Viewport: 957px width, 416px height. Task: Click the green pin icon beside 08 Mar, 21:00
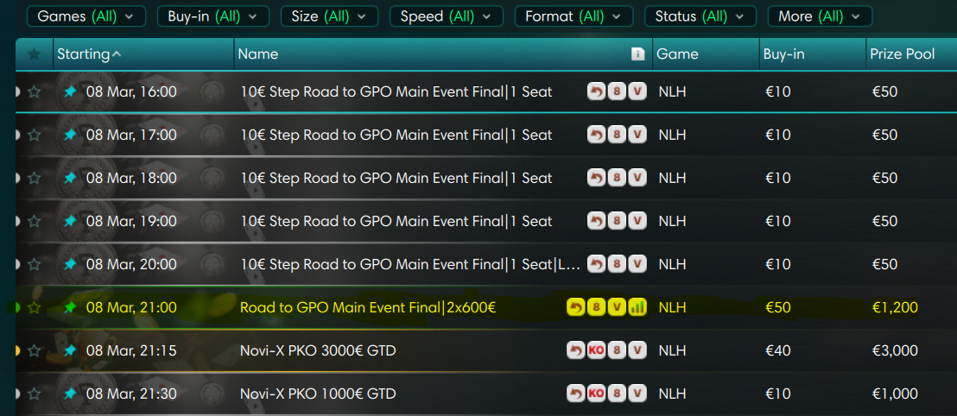70,307
